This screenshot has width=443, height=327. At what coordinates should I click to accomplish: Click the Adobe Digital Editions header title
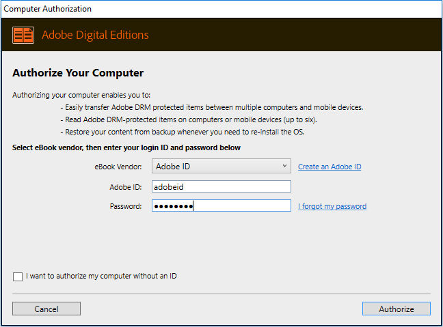[95, 35]
